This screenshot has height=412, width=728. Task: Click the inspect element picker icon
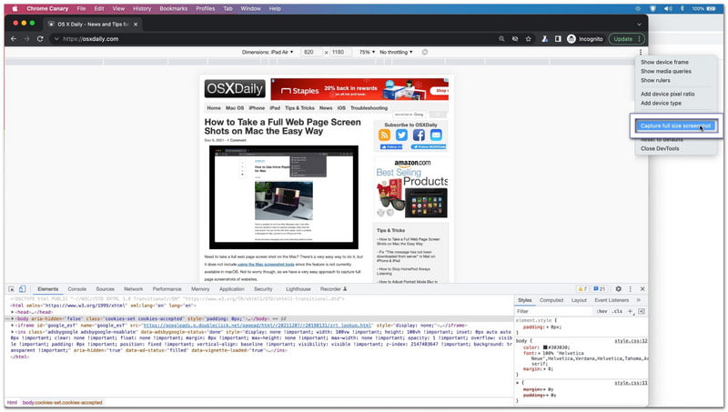pyautogui.click(x=11, y=289)
